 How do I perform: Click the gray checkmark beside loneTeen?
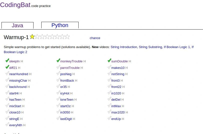pos(58,99)
